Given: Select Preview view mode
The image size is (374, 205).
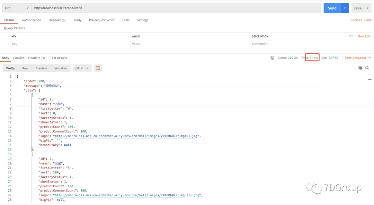Looking at the screenshot, I should click(41, 68).
